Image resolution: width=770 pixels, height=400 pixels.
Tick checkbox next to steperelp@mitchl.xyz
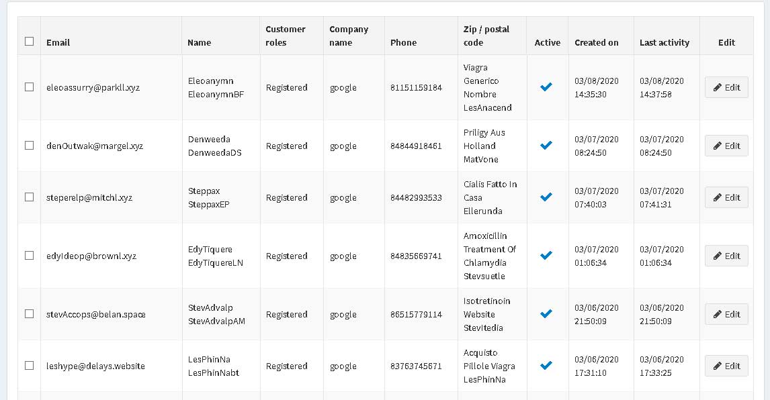tap(30, 197)
